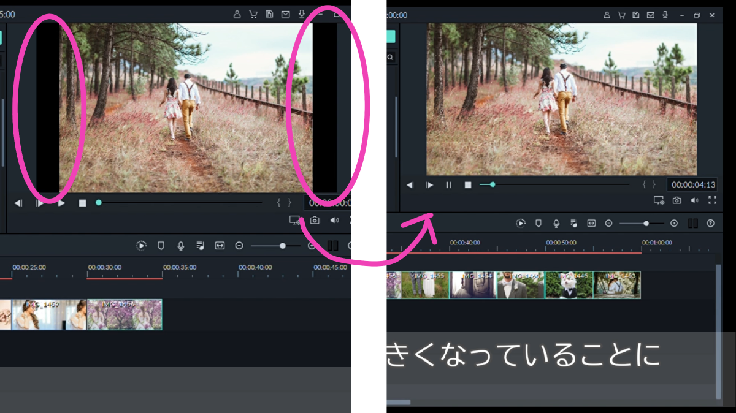Click zoom out minus in right timeline toolbar
Image resolution: width=736 pixels, height=413 pixels.
tap(608, 224)
